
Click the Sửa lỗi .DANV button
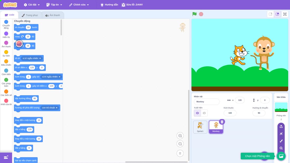pos(132,5)
